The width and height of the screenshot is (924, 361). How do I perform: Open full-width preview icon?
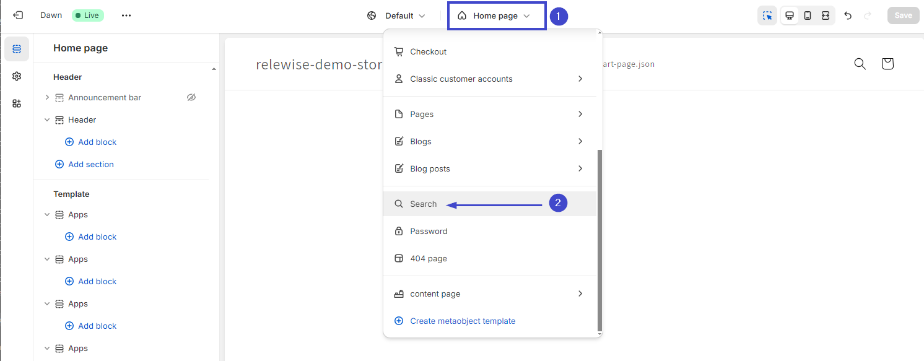(x=826, y=15)
